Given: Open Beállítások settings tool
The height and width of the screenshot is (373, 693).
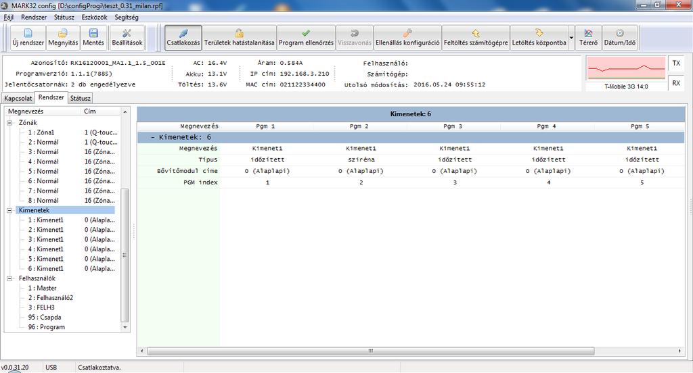Looking at the screenshot, I should 127,38.
